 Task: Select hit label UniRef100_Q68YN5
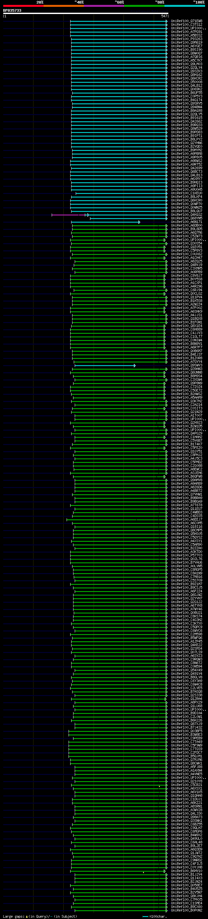click(186, 218)
